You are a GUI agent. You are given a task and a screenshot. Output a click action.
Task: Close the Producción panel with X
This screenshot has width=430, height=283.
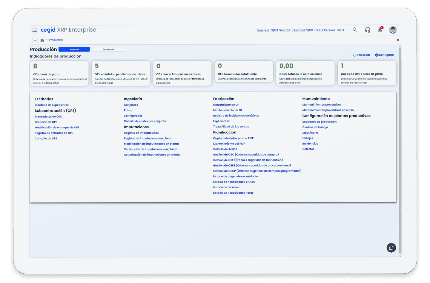398,40
